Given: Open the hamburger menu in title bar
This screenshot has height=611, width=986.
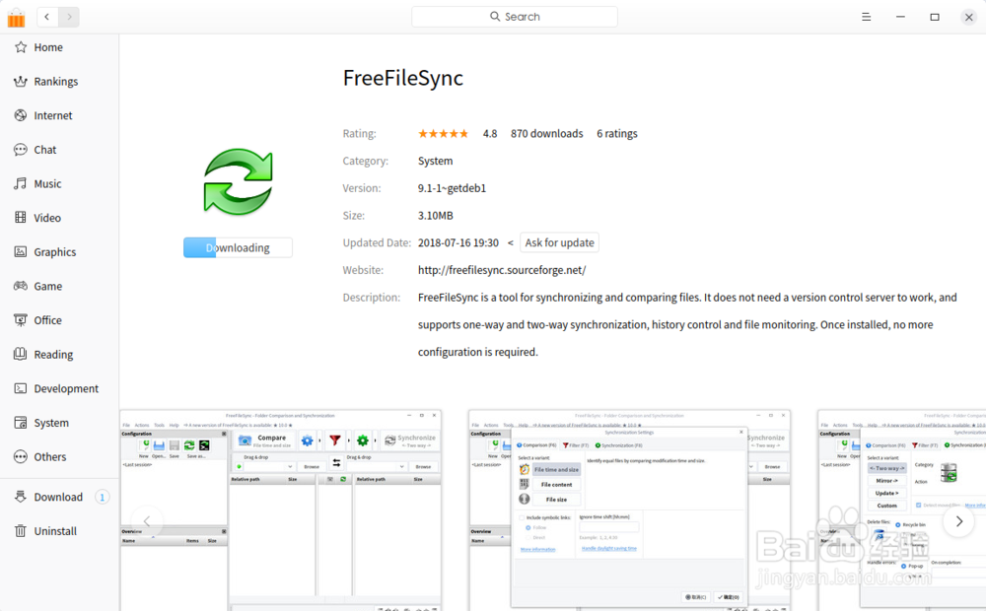Looking at the screenshot, I should (866, 17).
